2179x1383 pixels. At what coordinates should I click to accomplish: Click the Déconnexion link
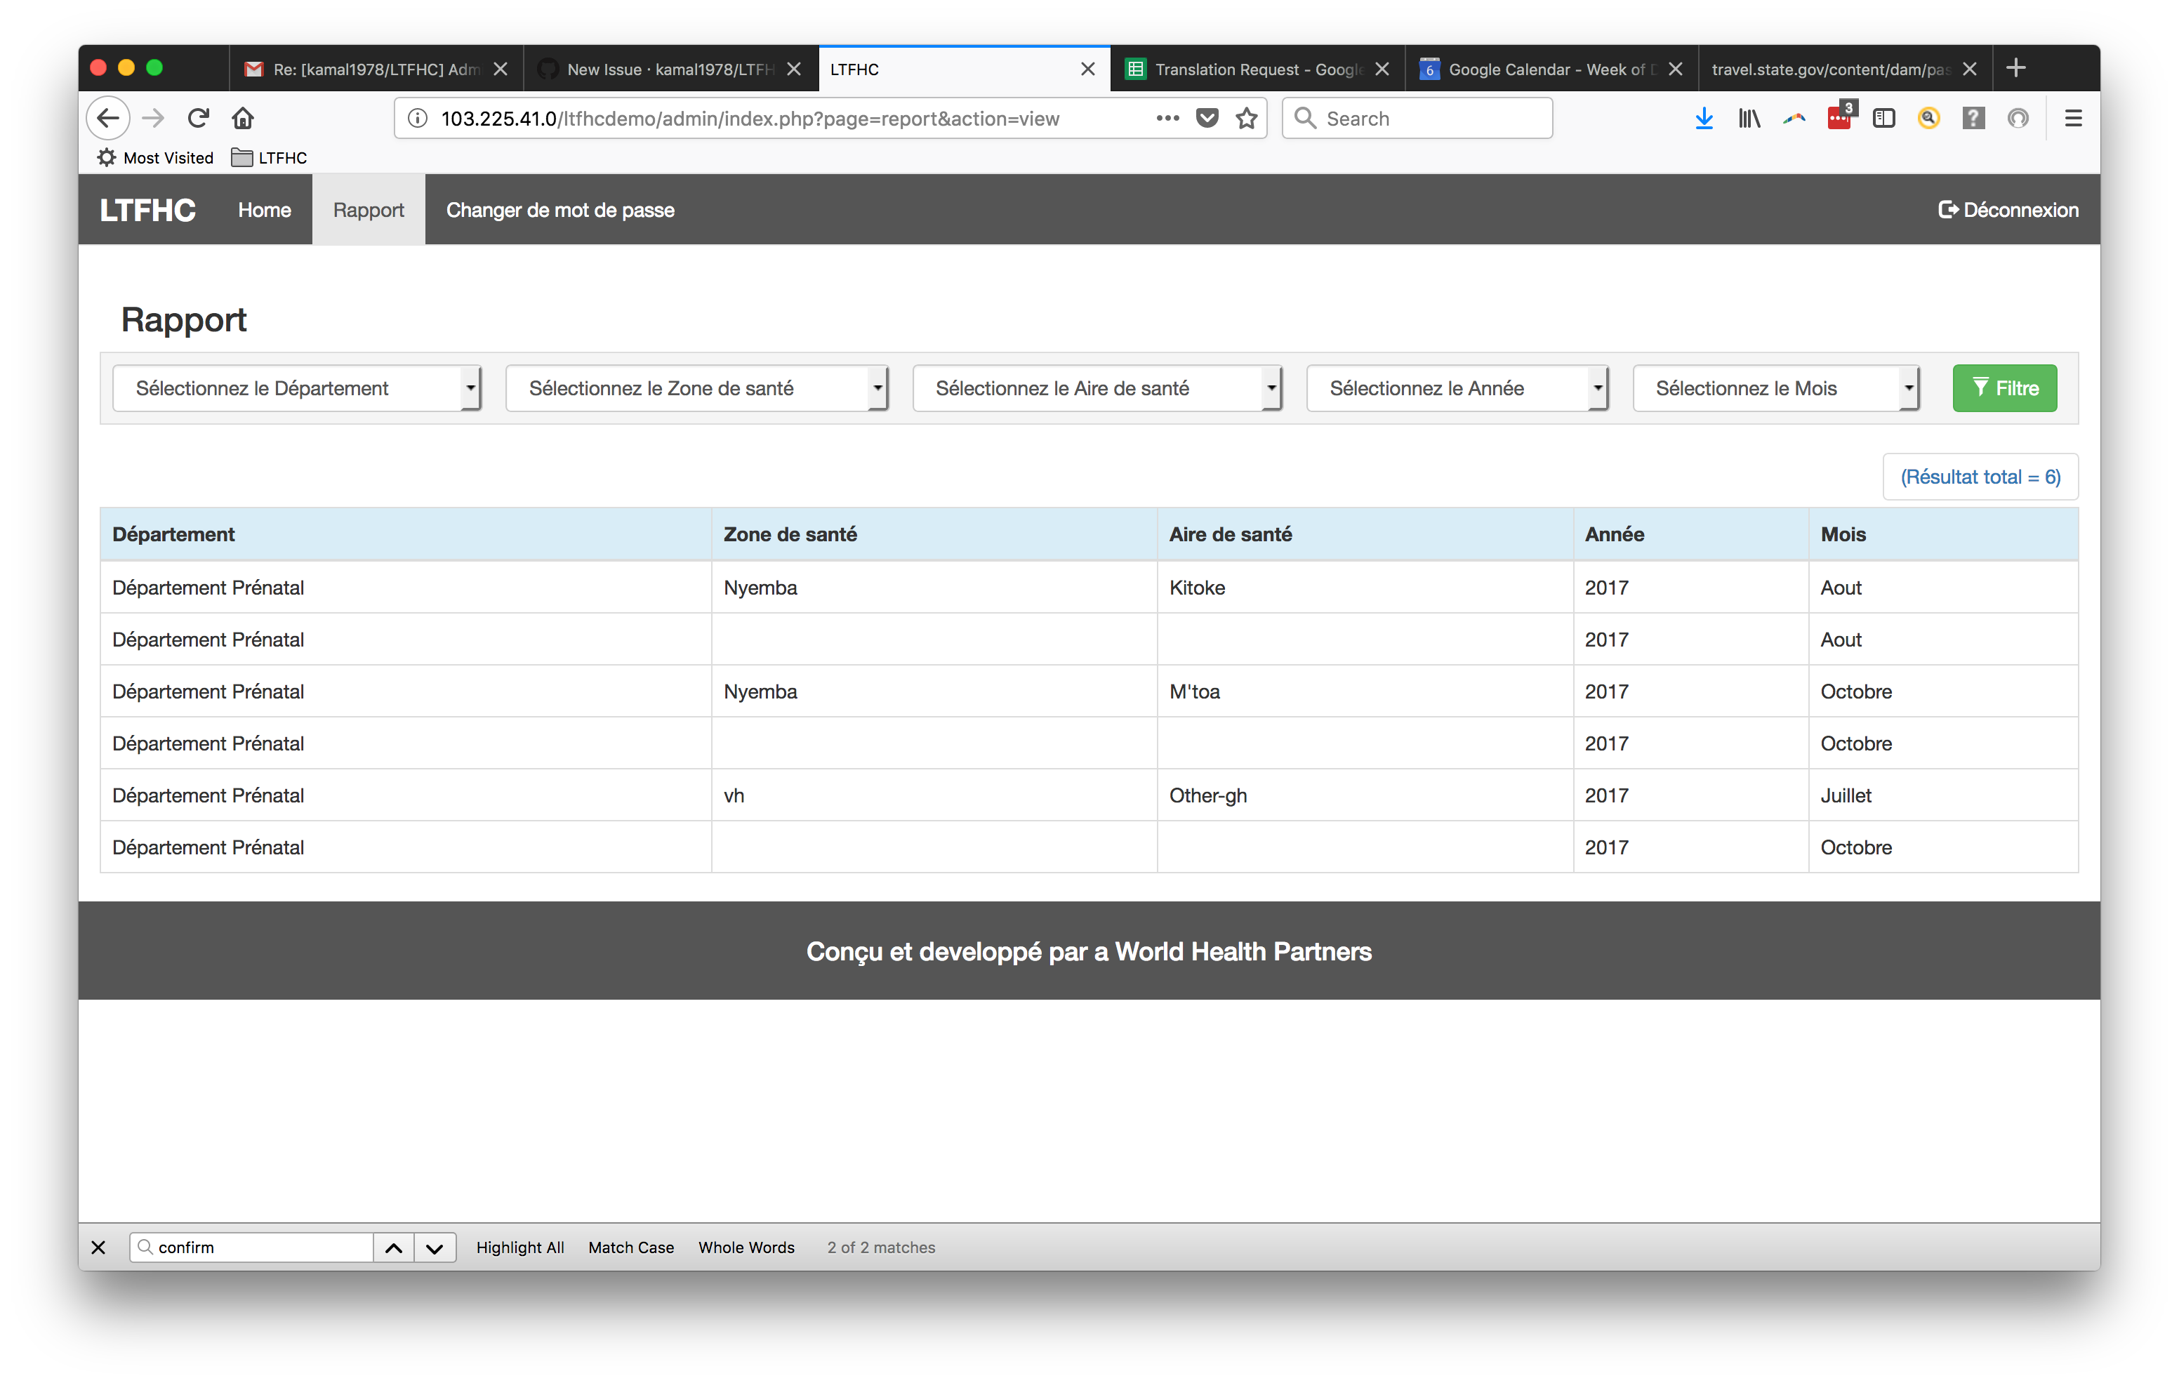pyautogui.click(x=2008, y=210)
